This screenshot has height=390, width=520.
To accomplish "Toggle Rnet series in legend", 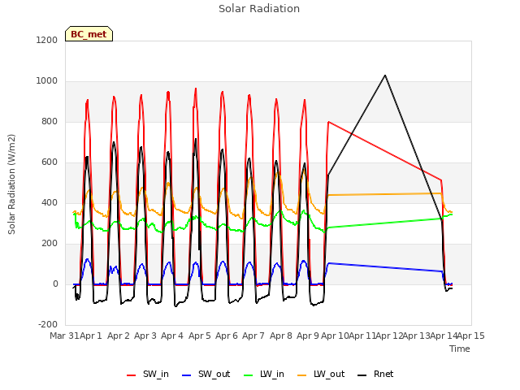I will point(375,374).
